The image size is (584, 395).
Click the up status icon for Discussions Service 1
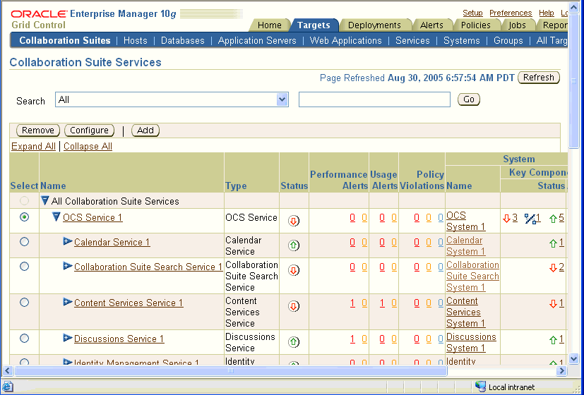(x=294, y=342)
